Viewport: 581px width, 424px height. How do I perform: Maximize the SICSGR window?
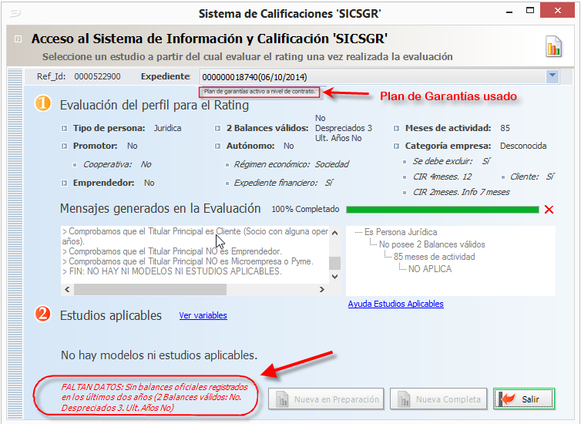pyautogui.click(x=530, y=11)
